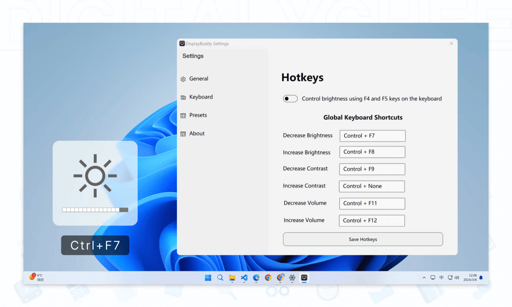
Task: Click the Presets icon in the sidebar
Action: point(183,115)
